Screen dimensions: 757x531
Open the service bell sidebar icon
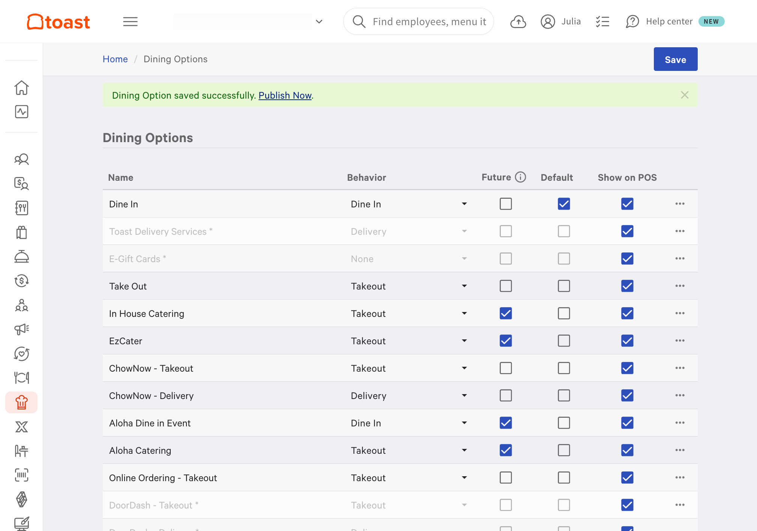21,256
